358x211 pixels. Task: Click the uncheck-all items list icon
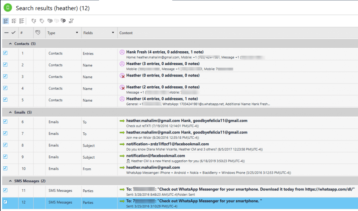[x=22, y=21]
